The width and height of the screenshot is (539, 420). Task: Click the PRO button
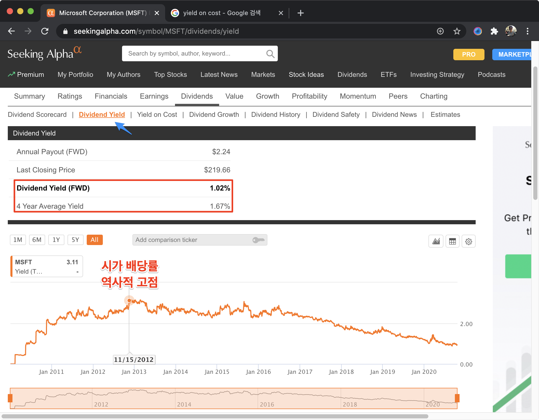(x=468, y=55)
